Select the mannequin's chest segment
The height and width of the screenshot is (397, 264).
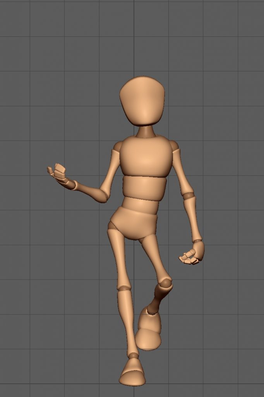point(146,157)
